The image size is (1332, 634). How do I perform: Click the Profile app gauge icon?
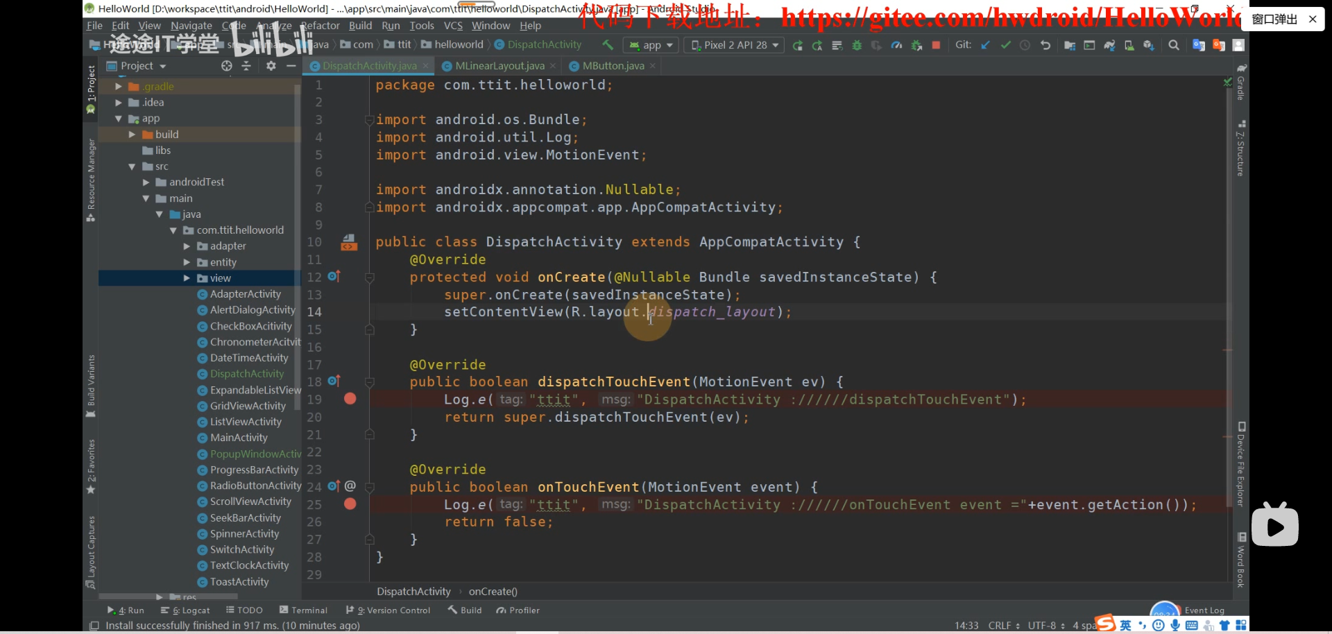click(x=896, y=45)
